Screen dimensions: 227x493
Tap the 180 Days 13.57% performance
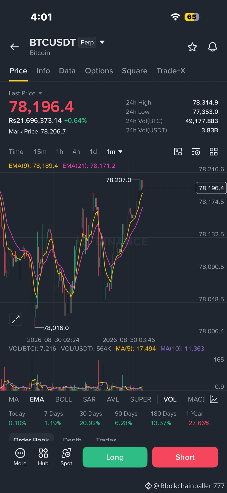tap(163, 418)
